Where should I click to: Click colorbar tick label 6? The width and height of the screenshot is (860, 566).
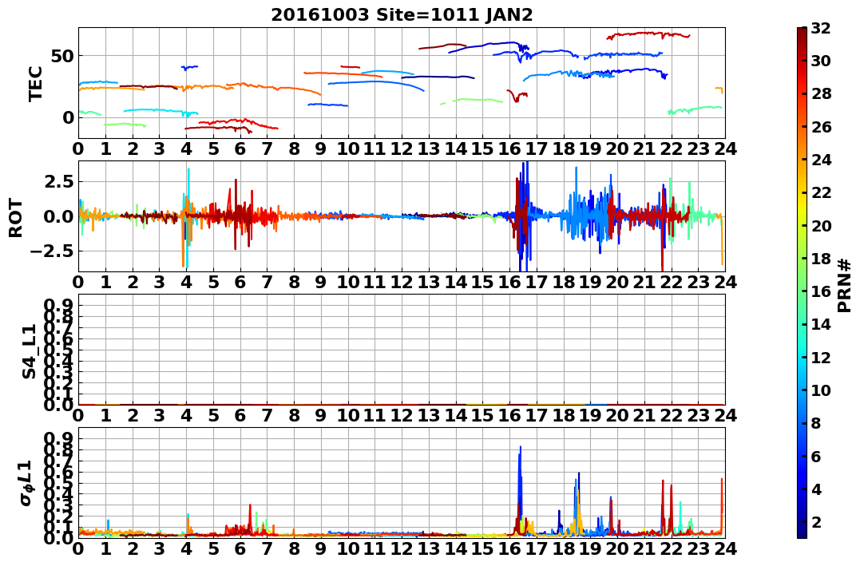point(816,456)
